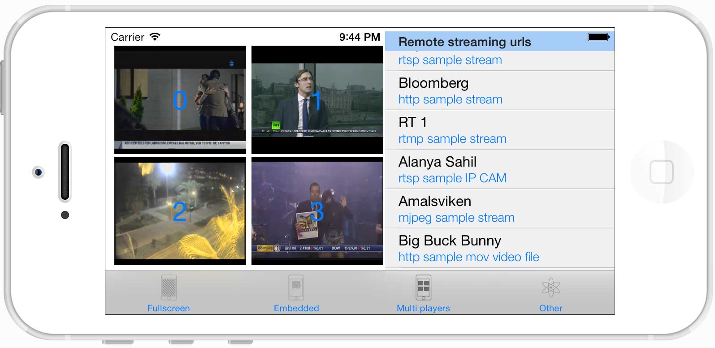The height and width of the screenshot is (348, 715).
Task: Choose the RT 1 rtmp stream
Action: pyautogui.click(x=500, y=130)
